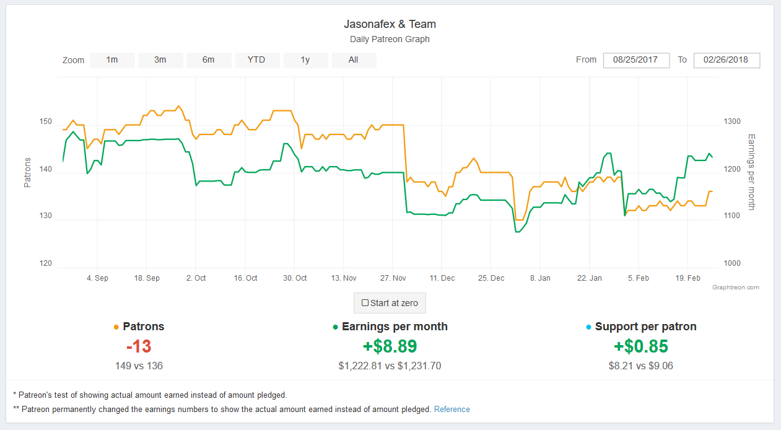Click the 150 left axis value
This screenshot has height=430, width=781.
coord(46,121)
